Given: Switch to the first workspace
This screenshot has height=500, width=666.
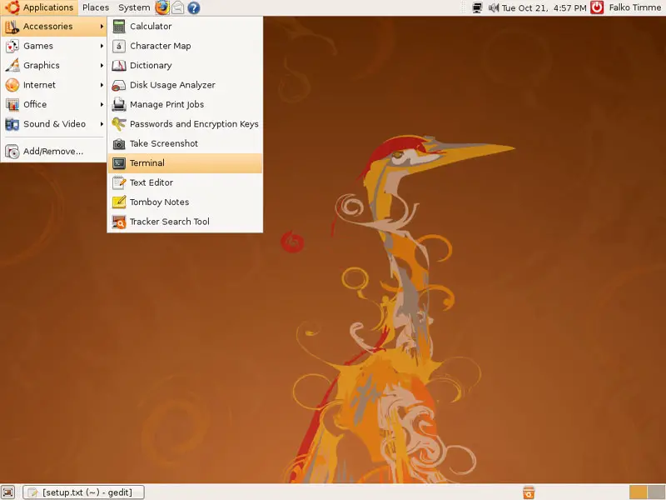Looking at the screenshot, I should coord(638,492).
